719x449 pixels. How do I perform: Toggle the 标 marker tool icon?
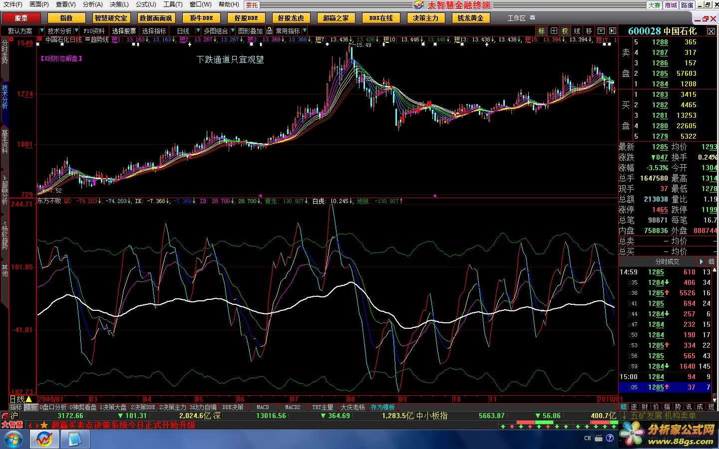click(x=541, y=31)
